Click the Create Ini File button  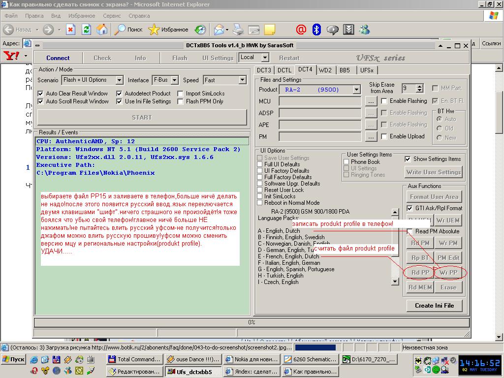tap(434, 306)
